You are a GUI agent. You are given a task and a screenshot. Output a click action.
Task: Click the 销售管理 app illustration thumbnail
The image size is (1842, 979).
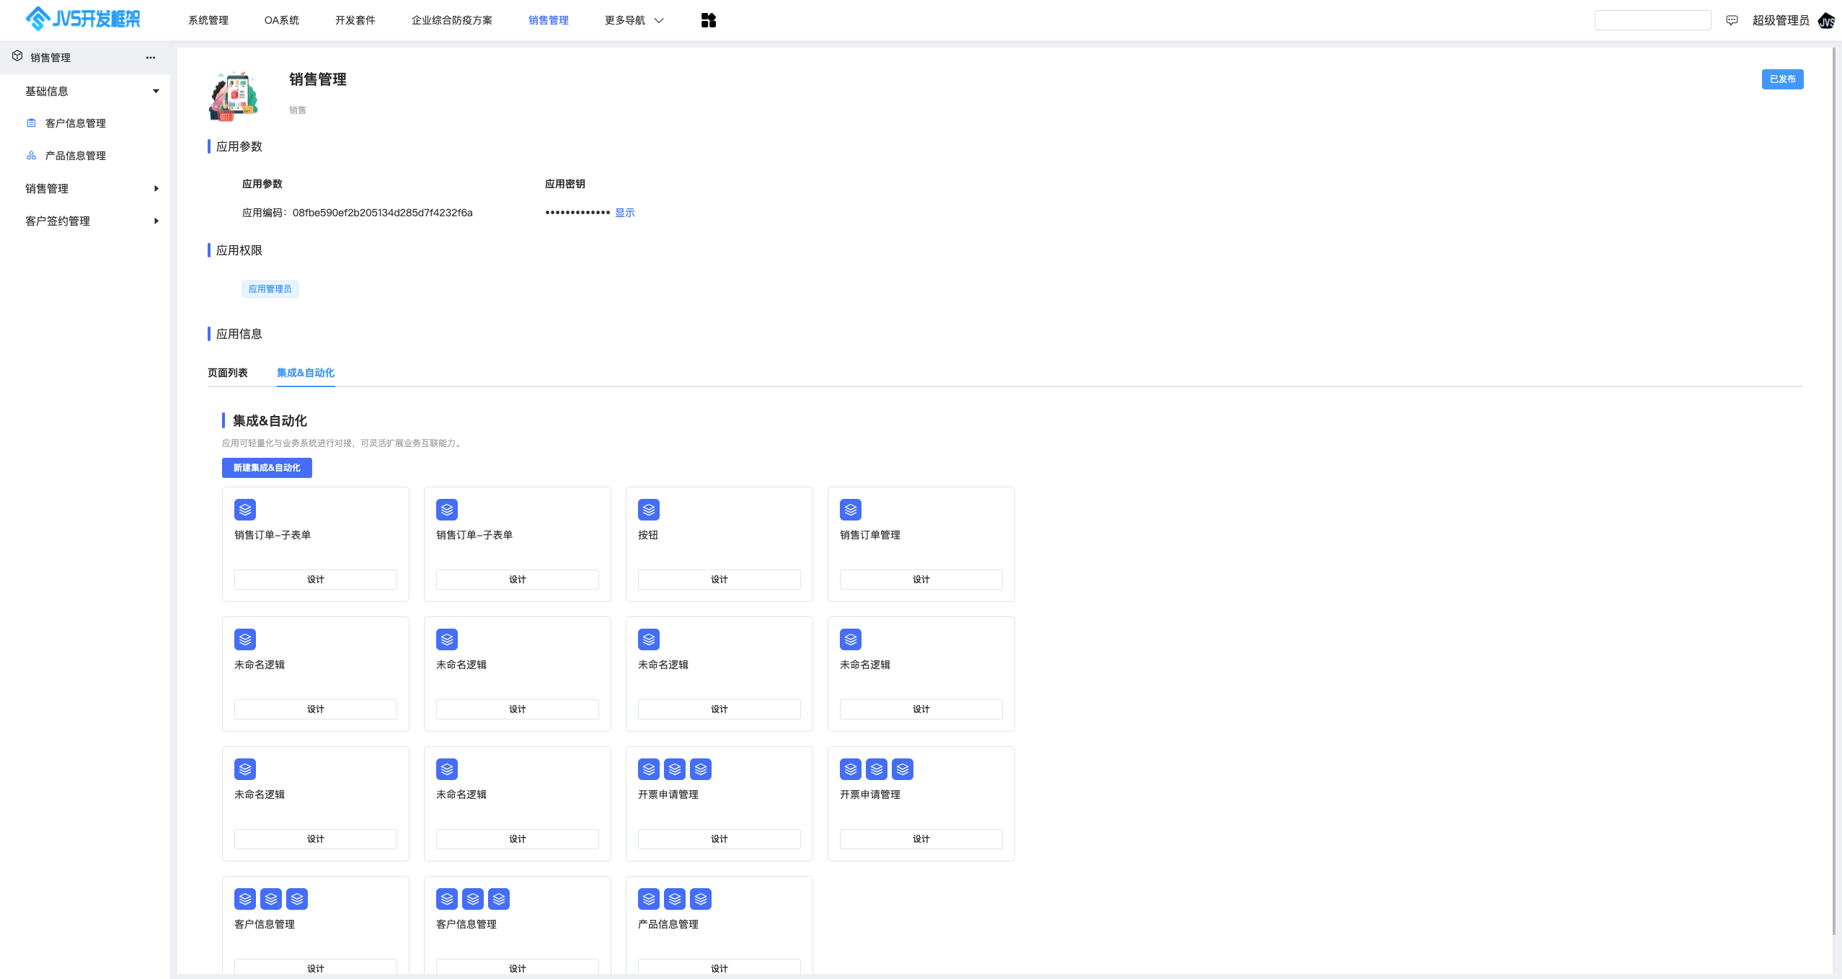tap(234, 96)
